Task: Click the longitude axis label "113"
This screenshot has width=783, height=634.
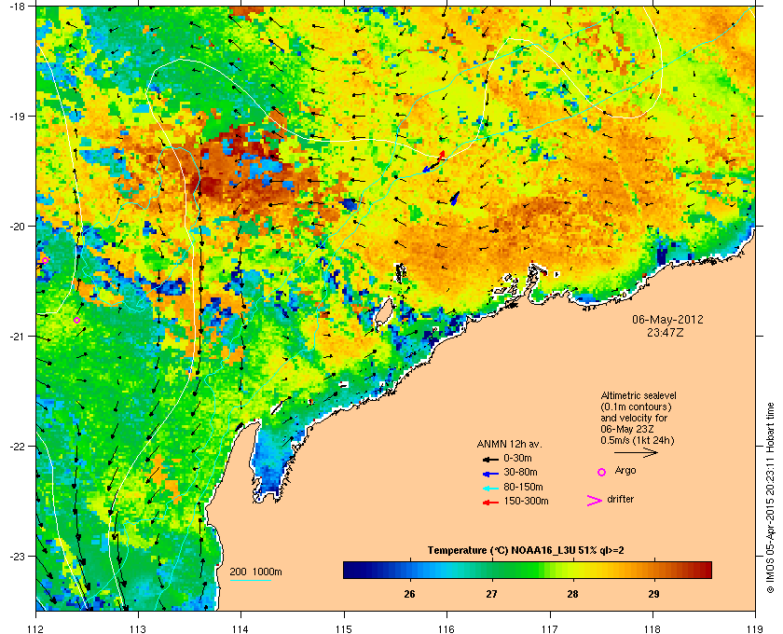Action: (x=138, y=628)
